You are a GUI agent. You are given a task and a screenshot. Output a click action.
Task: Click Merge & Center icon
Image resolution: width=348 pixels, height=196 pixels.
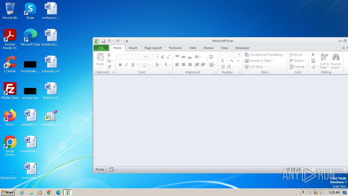pyautogui.click(x=211, y=65)
